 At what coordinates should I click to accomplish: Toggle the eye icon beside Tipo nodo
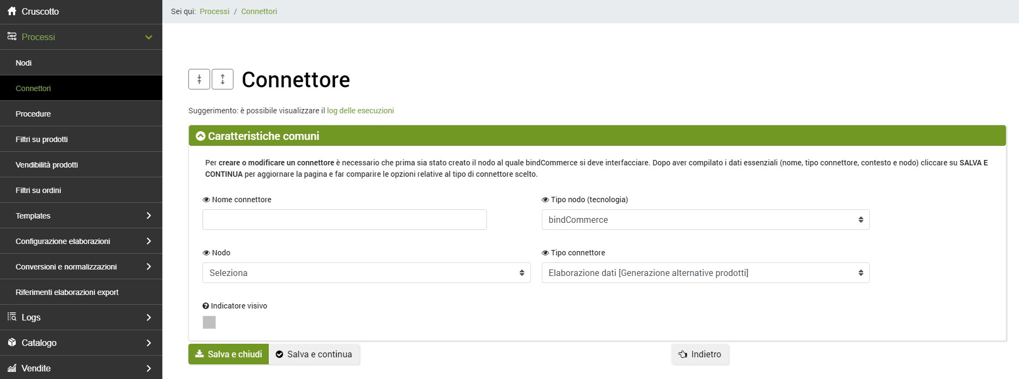pyautogui.click(x=545, y=200)
